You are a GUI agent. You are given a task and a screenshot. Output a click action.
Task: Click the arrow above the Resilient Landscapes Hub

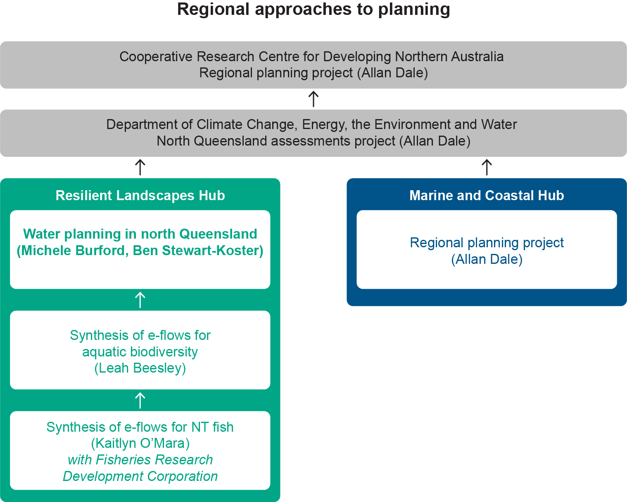[x=140, y=167]
